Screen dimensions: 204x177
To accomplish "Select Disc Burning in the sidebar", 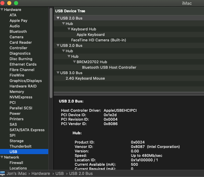I will click(21, 59).
